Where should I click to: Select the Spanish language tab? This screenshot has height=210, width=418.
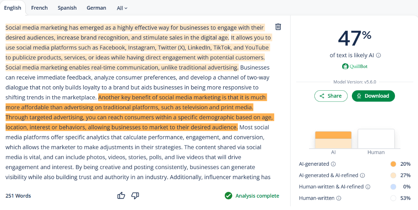[67, 8]
